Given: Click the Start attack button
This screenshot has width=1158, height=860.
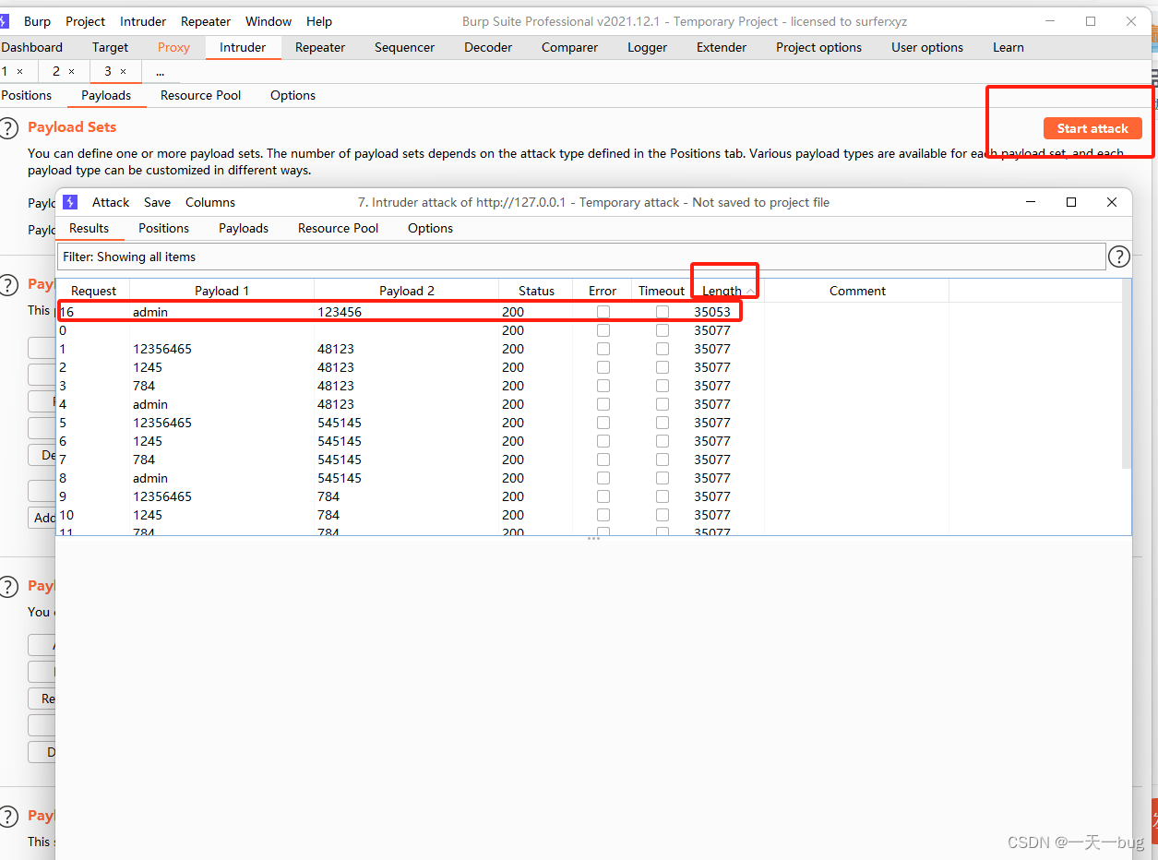Looking at the screenshot, I should tap(1092, 128).
